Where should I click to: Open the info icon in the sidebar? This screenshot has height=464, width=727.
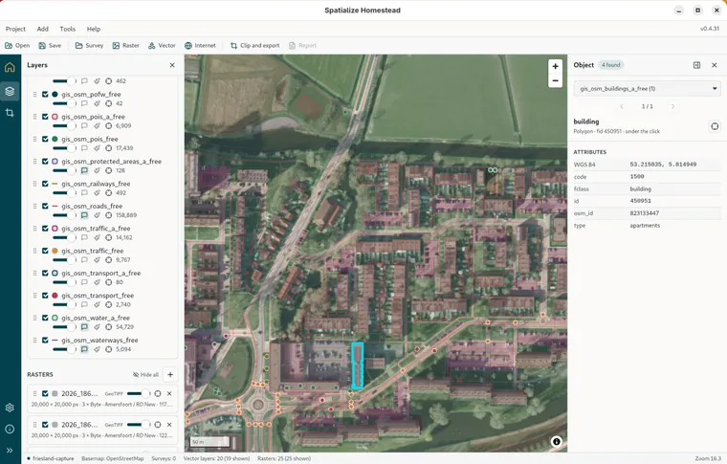click(10, 429)
